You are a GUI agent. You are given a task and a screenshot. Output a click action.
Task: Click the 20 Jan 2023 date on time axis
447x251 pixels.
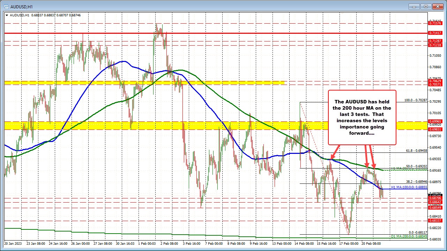tap(14, 244)
